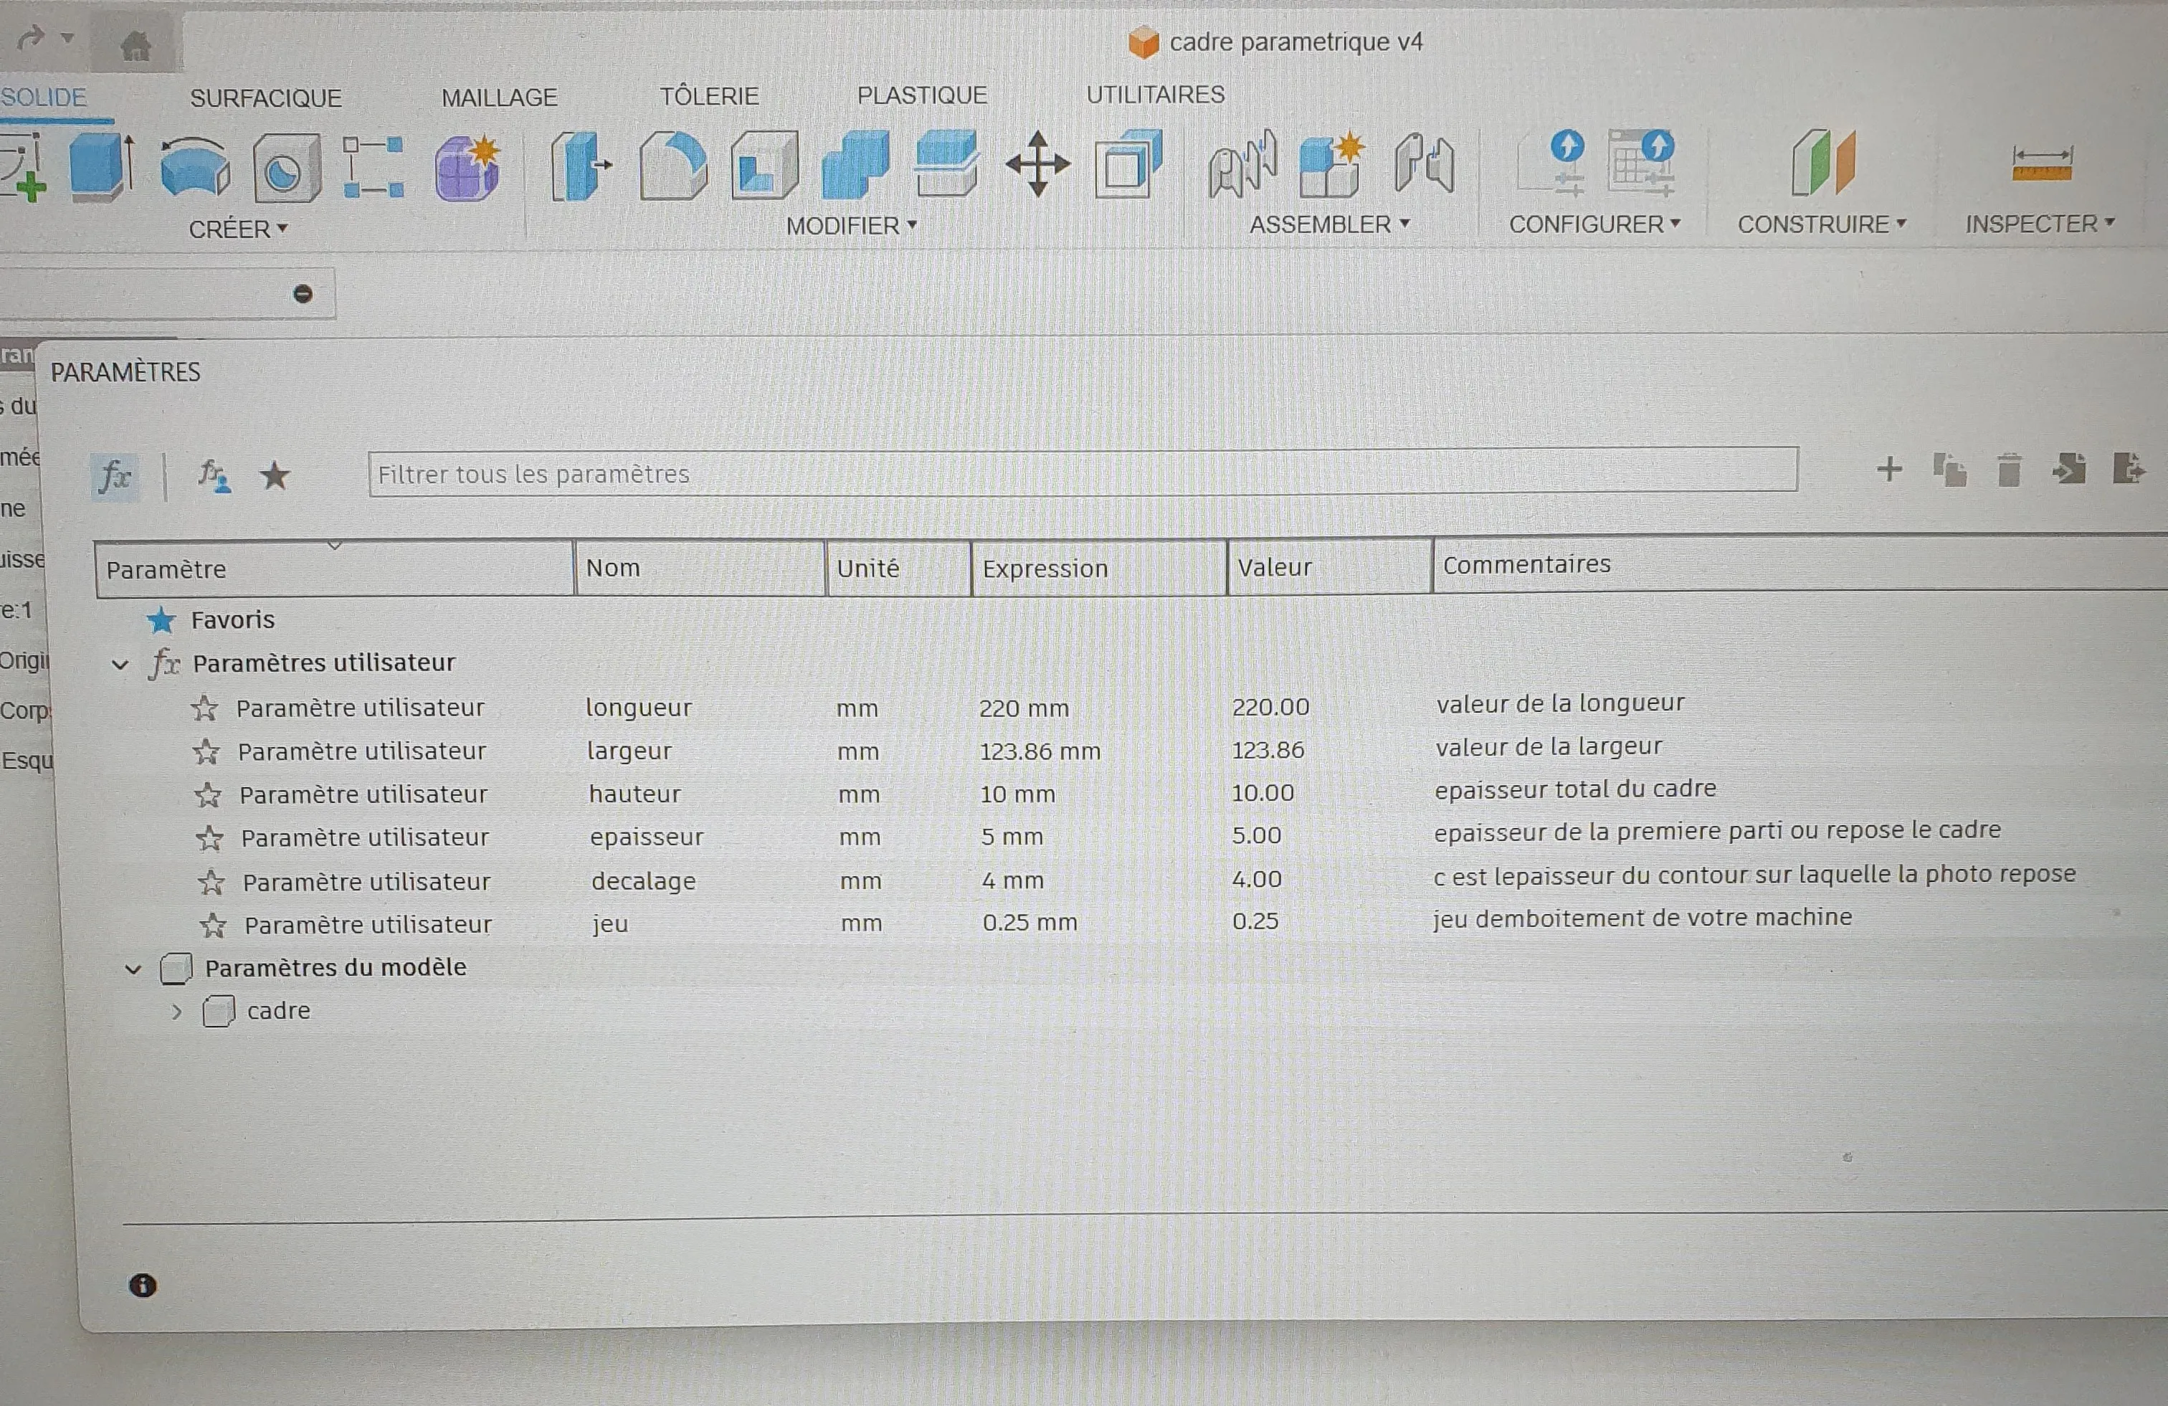Click the home icon in top bar
The height and width of the screenshot is (1406, 2168).
click(135, 44)
